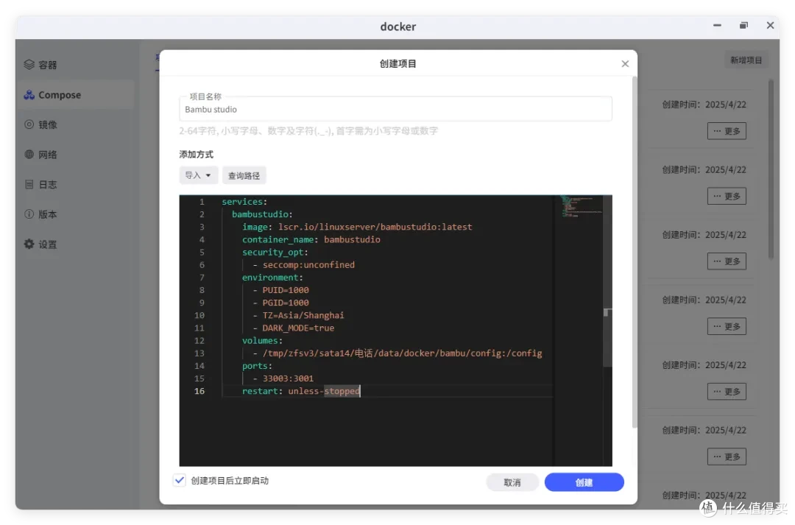Image resolution: width=795 pixels, height=525 pixels.
Task: Click the /tmp/zfsv3 volume path line
Action: [x=397, y=353]
